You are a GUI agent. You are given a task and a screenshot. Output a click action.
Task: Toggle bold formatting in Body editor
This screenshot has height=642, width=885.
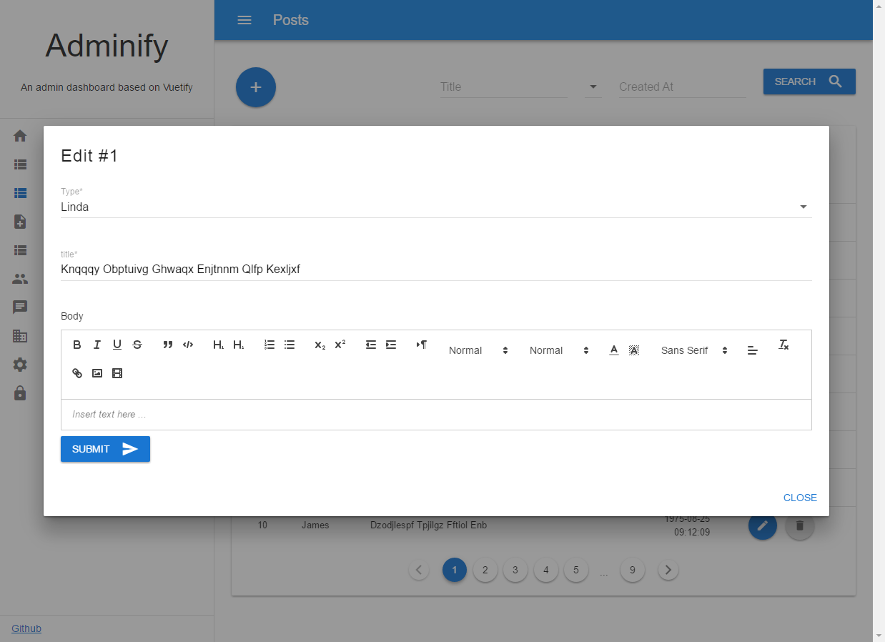point(77,345)
